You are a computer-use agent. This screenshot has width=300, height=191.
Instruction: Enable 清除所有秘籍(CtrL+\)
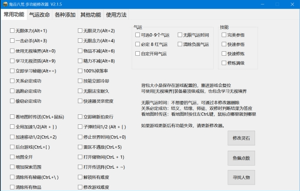[x=12, y=177]
